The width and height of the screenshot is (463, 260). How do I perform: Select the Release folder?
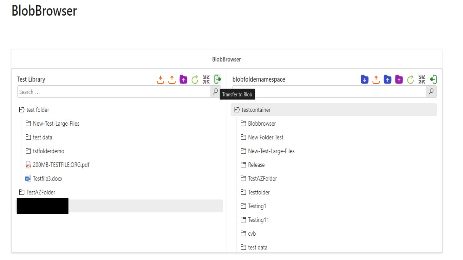coord(256,165)
